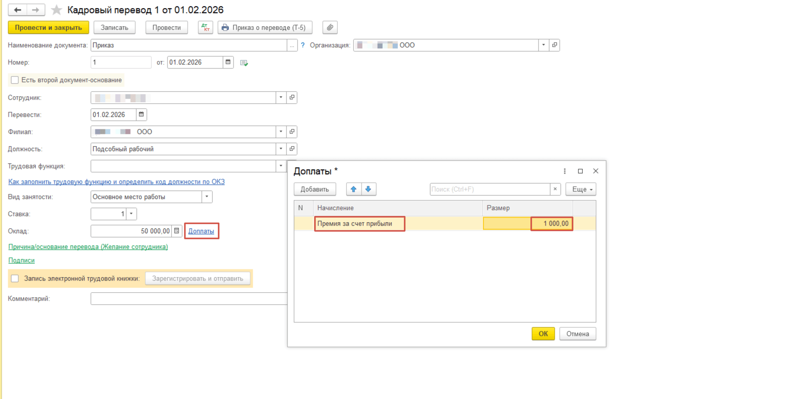Screen dimensions: 791x399
Task: Open the Доплаты link
Action: [201, 231]
